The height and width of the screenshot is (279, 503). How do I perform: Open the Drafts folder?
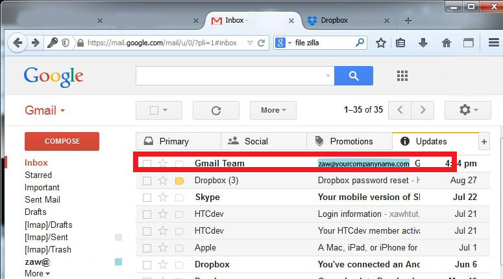pyautogui.click(x=35, y=212)
